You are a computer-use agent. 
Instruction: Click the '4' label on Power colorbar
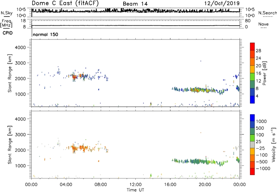[257, 96]
